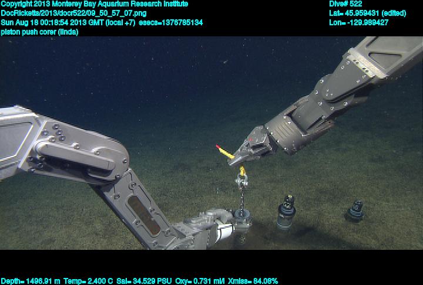Click the rightmost push corer on seafloor
This screenshot has width=423, height=285.
(x=355, y=210)
